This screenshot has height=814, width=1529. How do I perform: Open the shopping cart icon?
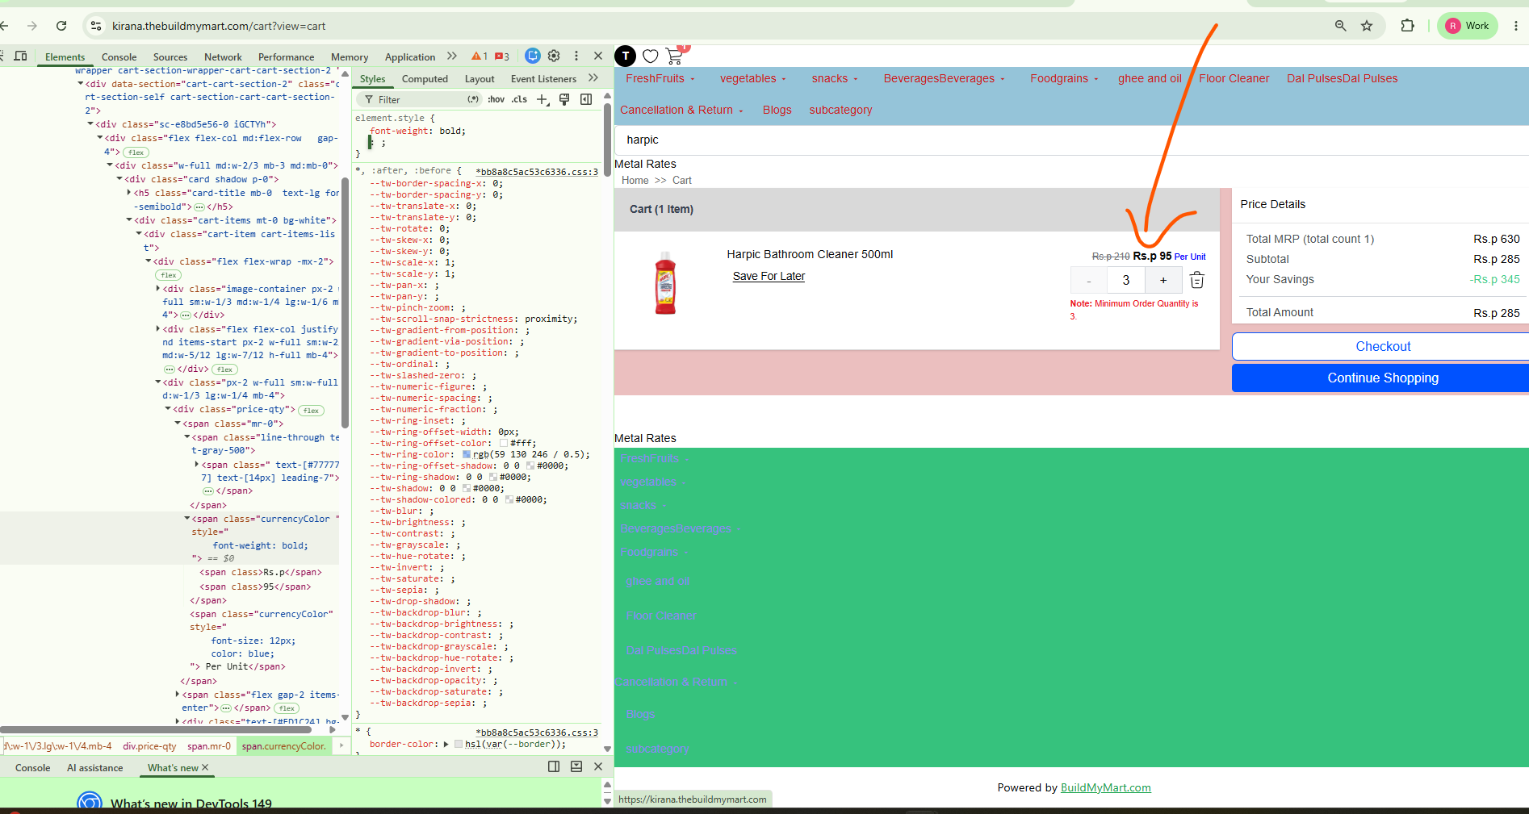click(675, 56)
